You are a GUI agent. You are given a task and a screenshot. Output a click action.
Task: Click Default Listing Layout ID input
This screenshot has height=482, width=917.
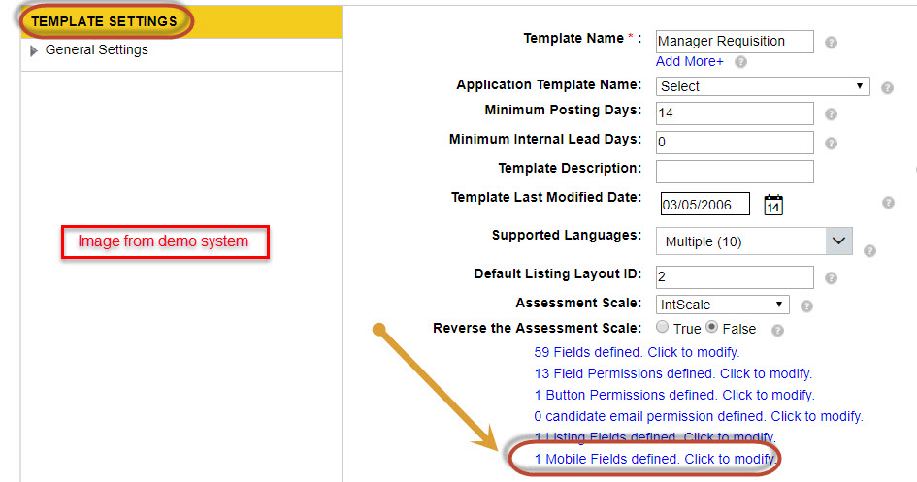click(x=735, y=277)
